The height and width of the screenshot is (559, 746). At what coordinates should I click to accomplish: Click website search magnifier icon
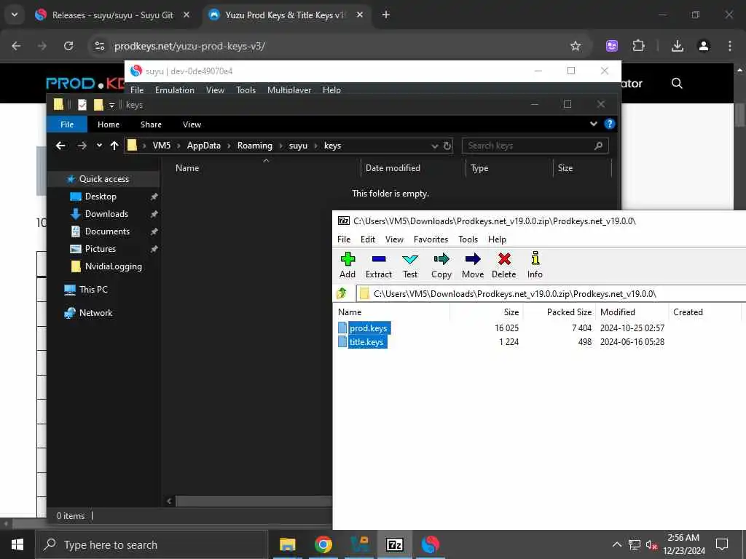[677, 83]
